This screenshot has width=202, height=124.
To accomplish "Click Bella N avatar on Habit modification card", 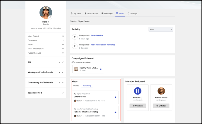I will (x=75, y=116).
